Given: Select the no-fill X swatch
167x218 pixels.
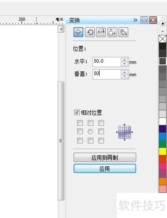Looking at the screenshot, I should point(163,39).
